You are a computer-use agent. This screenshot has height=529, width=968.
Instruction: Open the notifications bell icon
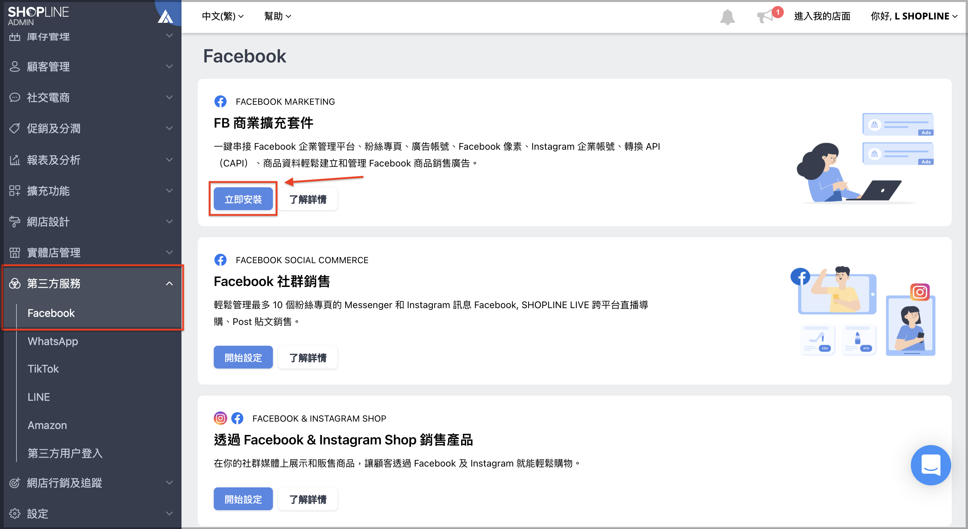click(x=727, y=16)
